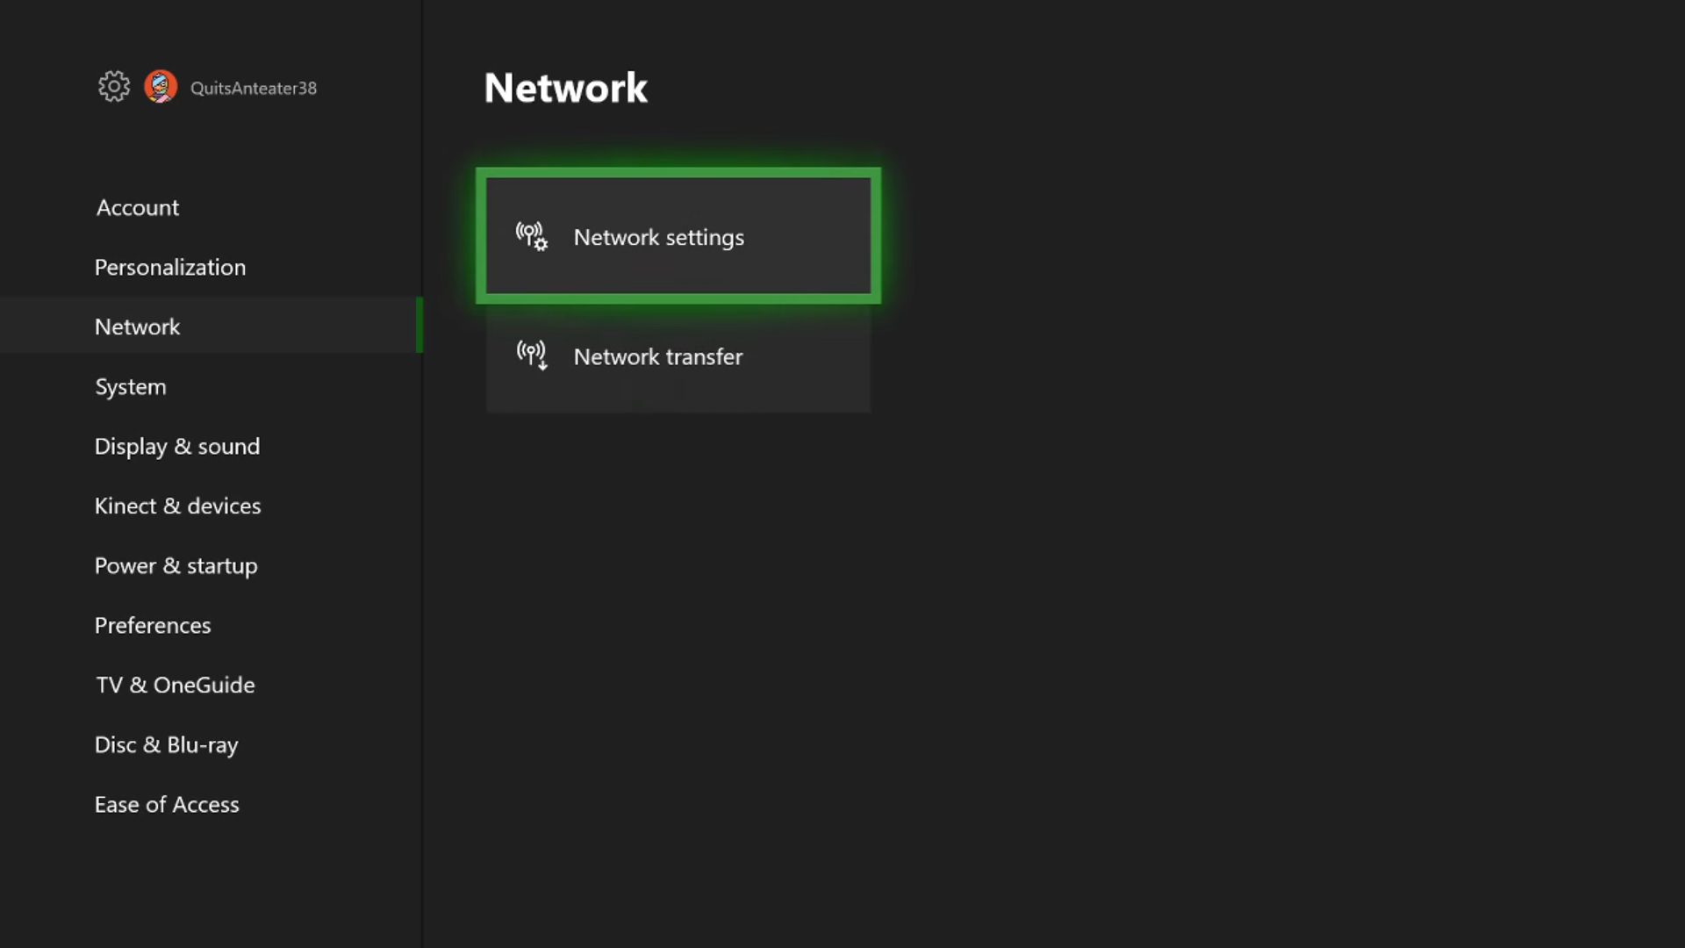Open Kinect & devices settings

click(x=178, y=506)
